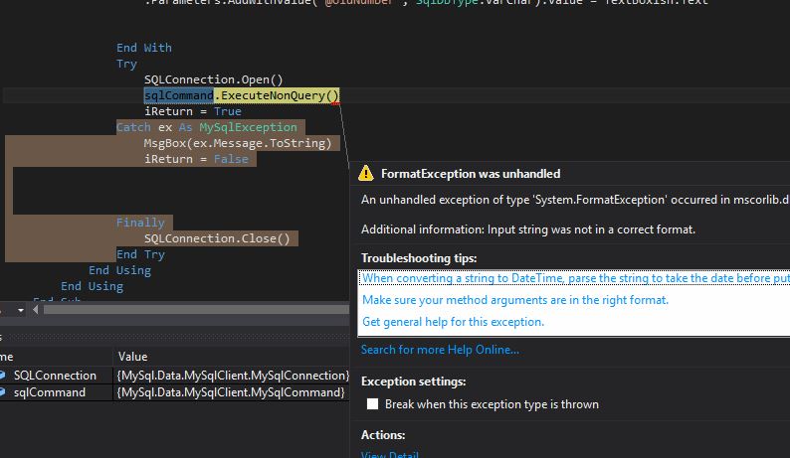Click the horizontal scrollbar left arrow
This screenshot has width=790, height=458.
tap(35, 310)
